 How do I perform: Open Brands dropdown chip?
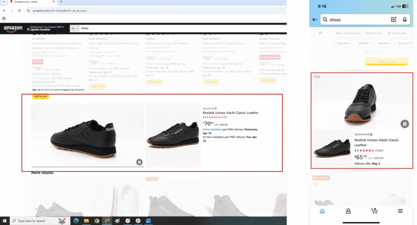(384, 43)
